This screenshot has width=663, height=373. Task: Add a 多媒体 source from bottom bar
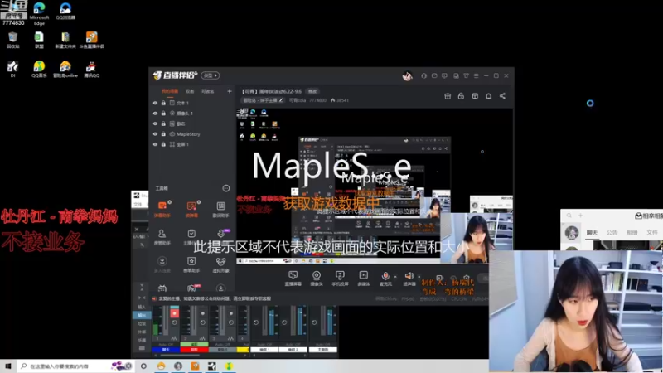tap(364, 279)
